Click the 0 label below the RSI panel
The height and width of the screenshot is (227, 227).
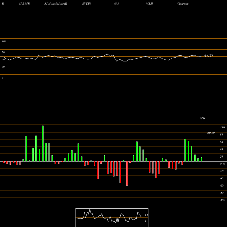pyautogui.click(x=2, y=78)
